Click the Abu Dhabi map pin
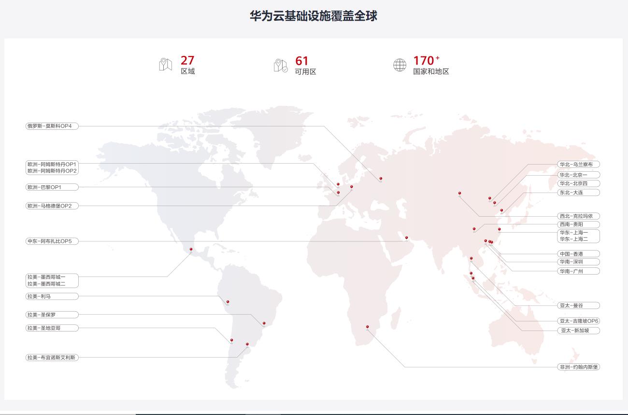 click(x=406, y=238)
